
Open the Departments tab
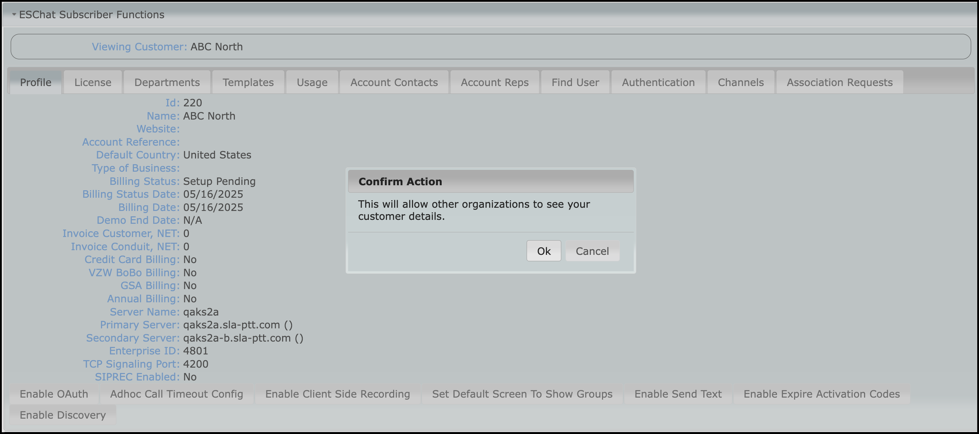click(x=167, y=82)
